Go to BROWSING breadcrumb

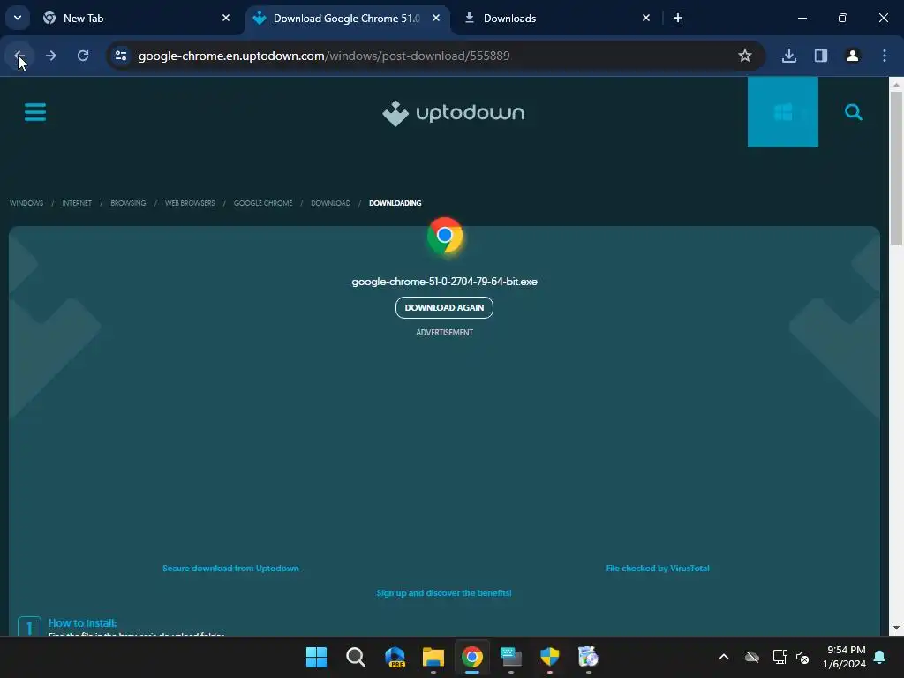tap(128, 203)
